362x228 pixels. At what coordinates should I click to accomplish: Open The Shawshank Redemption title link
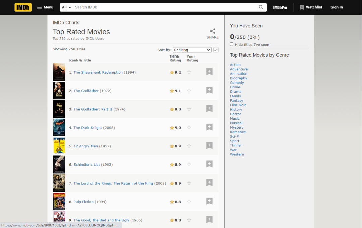click(98, 72)
